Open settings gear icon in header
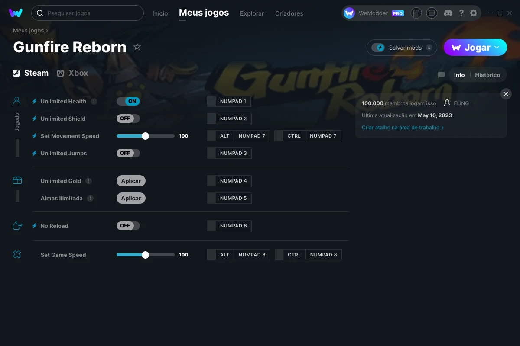The height and width of the screenshot is (346, 520). [x=474, y=13]
